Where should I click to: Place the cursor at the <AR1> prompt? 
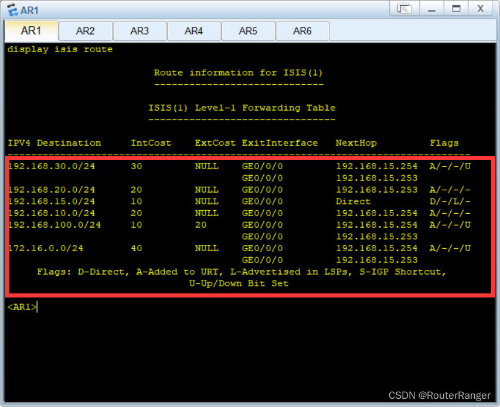22,307
